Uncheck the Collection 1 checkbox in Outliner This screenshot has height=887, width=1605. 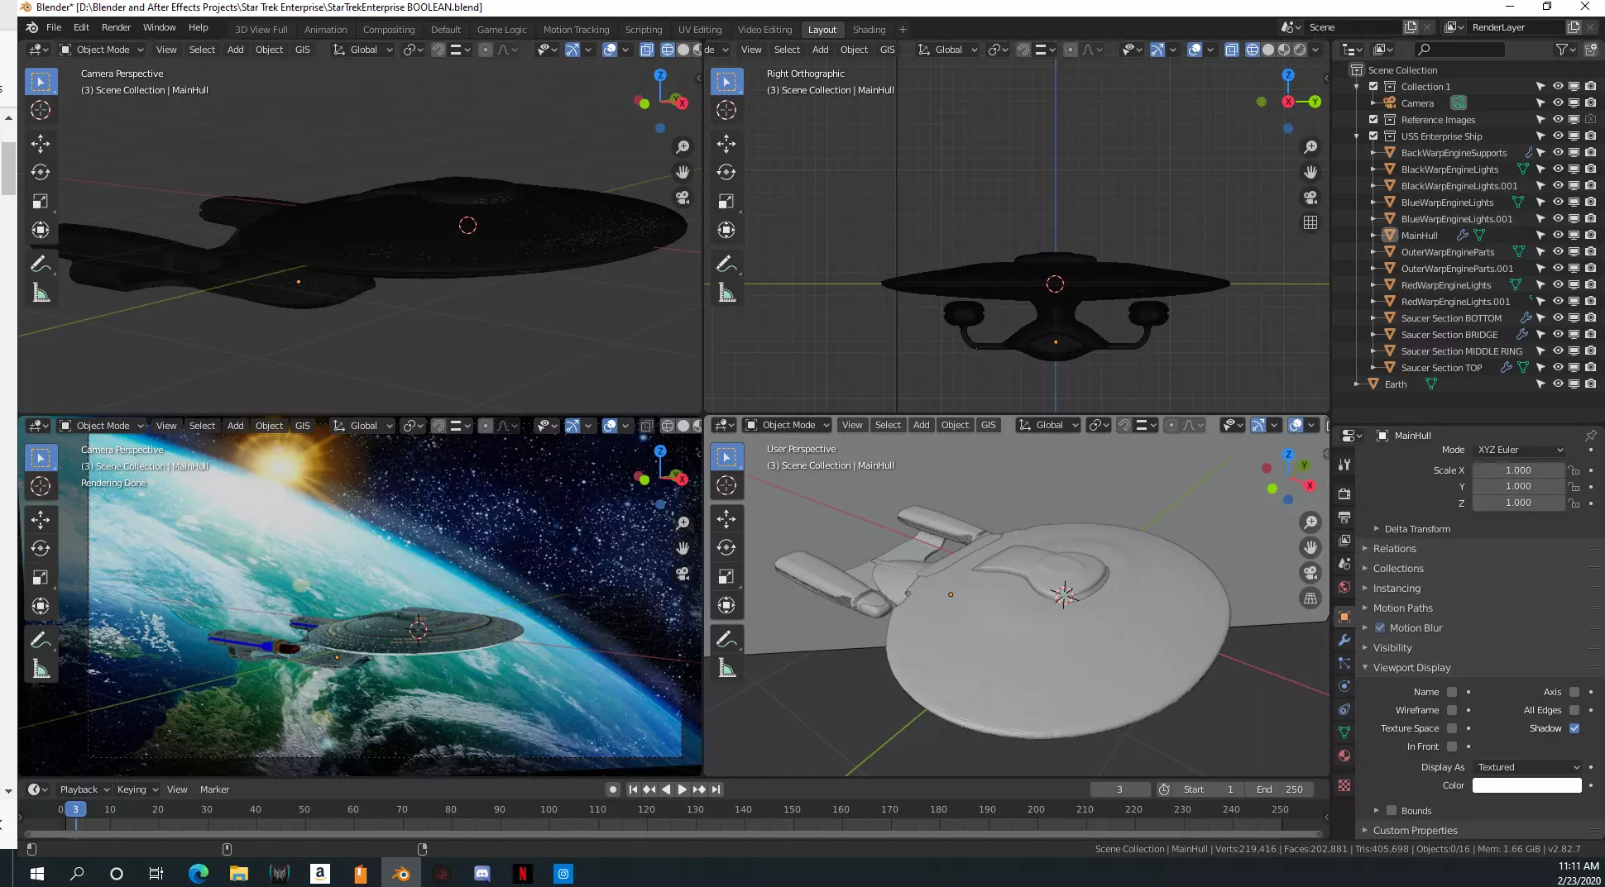1373,87
